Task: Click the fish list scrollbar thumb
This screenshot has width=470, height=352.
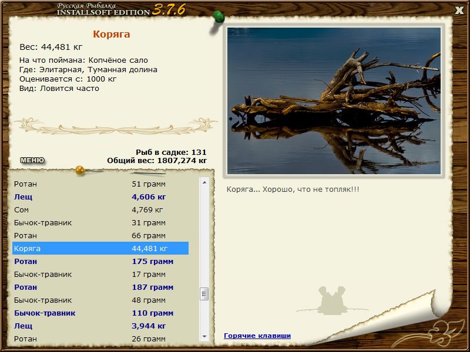Action: [x=204, y=294]
